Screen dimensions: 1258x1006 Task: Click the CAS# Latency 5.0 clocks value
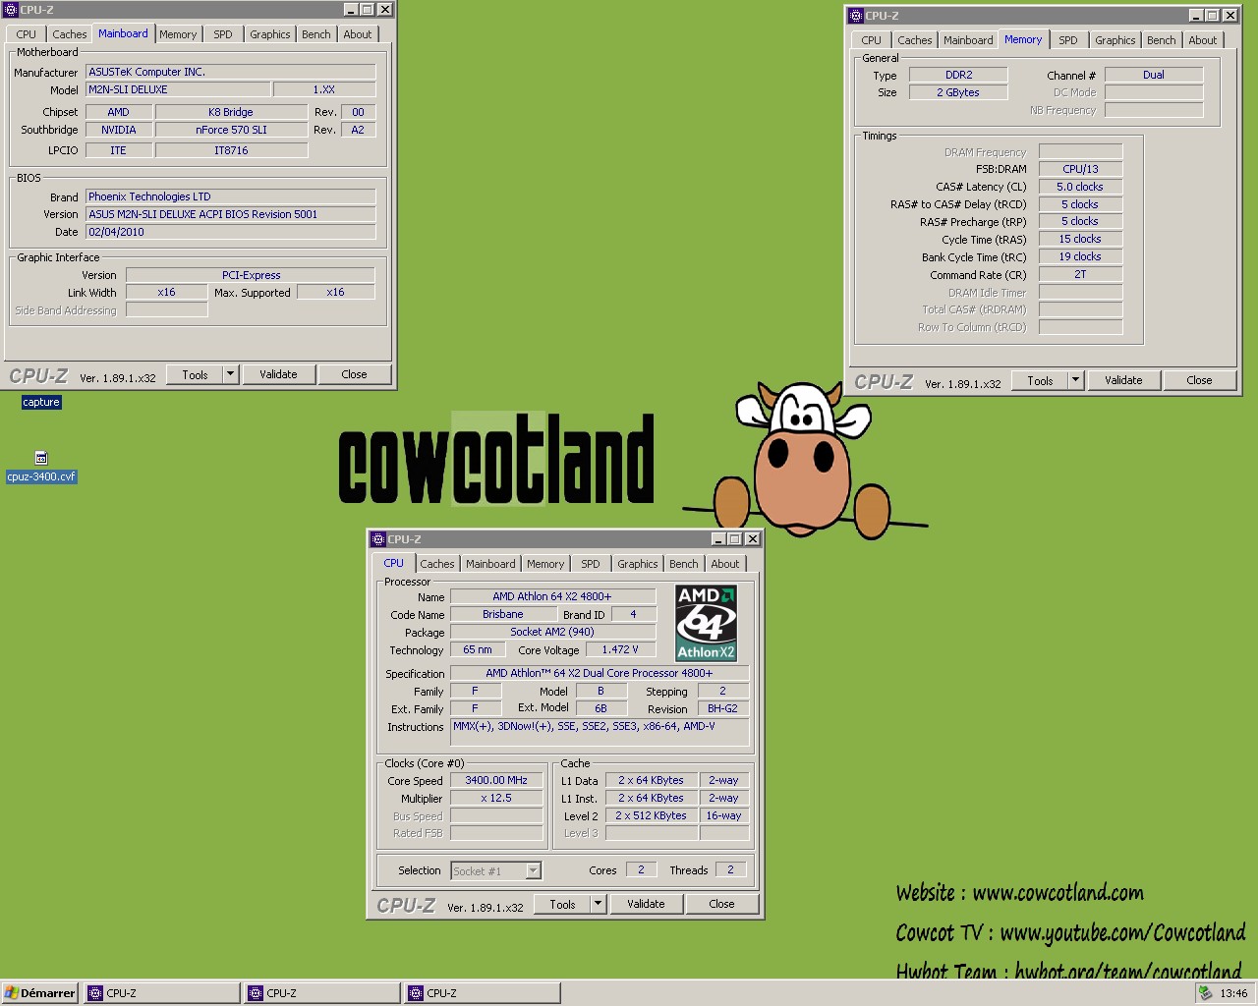coord(1080,187)
